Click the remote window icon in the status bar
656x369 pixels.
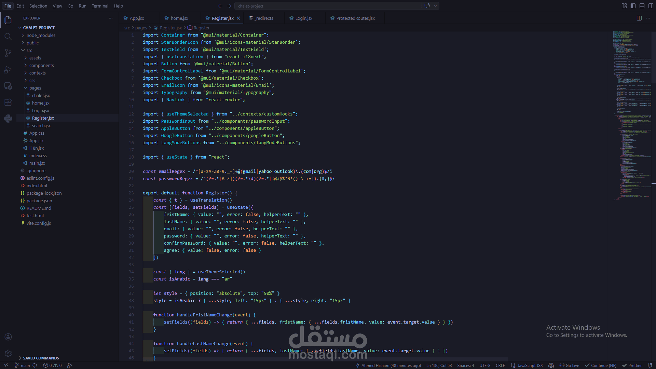tap(6, 365)
